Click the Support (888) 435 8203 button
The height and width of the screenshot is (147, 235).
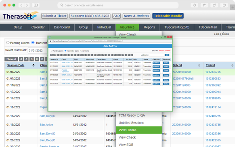point(90,16)
